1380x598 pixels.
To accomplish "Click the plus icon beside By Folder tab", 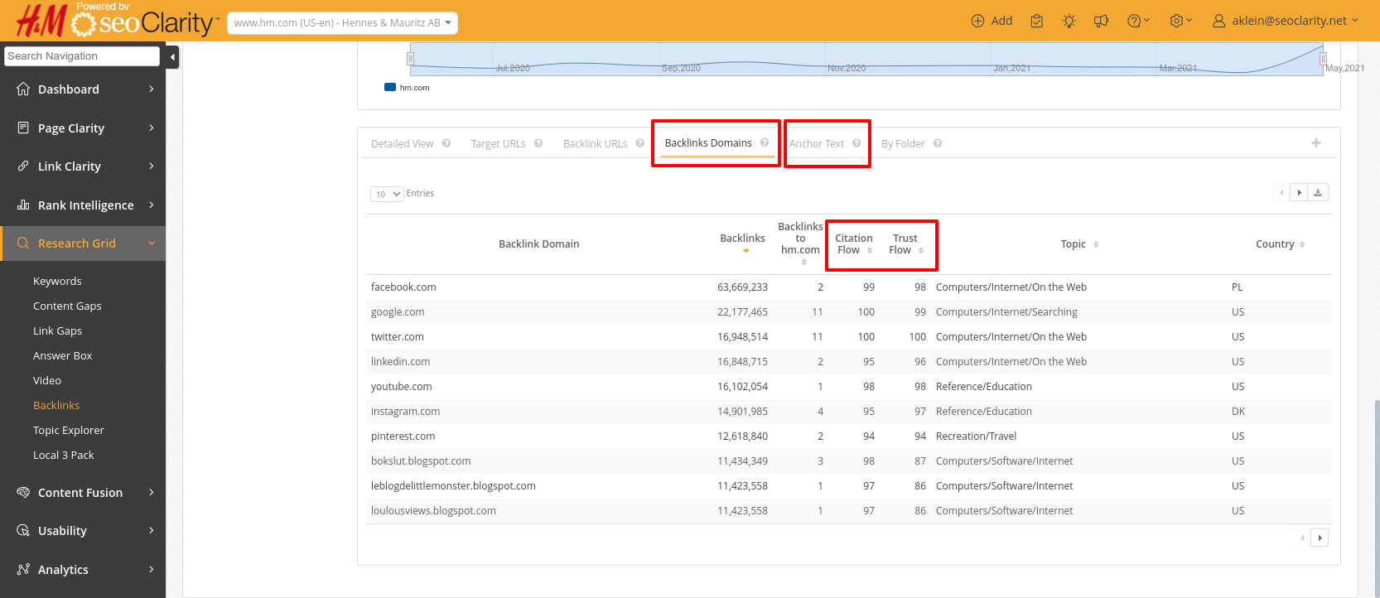I will pyautogui.click(x=1316, y=143).
